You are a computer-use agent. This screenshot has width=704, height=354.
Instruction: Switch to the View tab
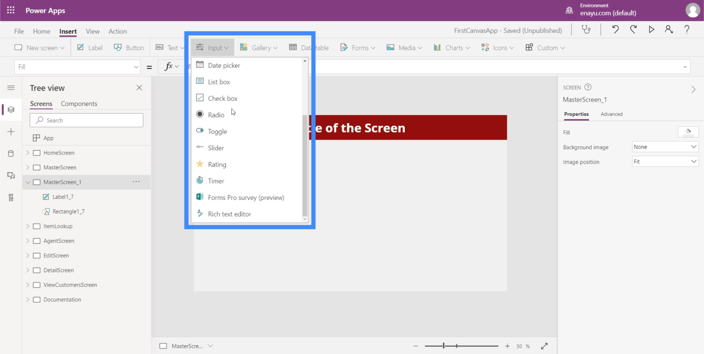[x=93, y=31]
